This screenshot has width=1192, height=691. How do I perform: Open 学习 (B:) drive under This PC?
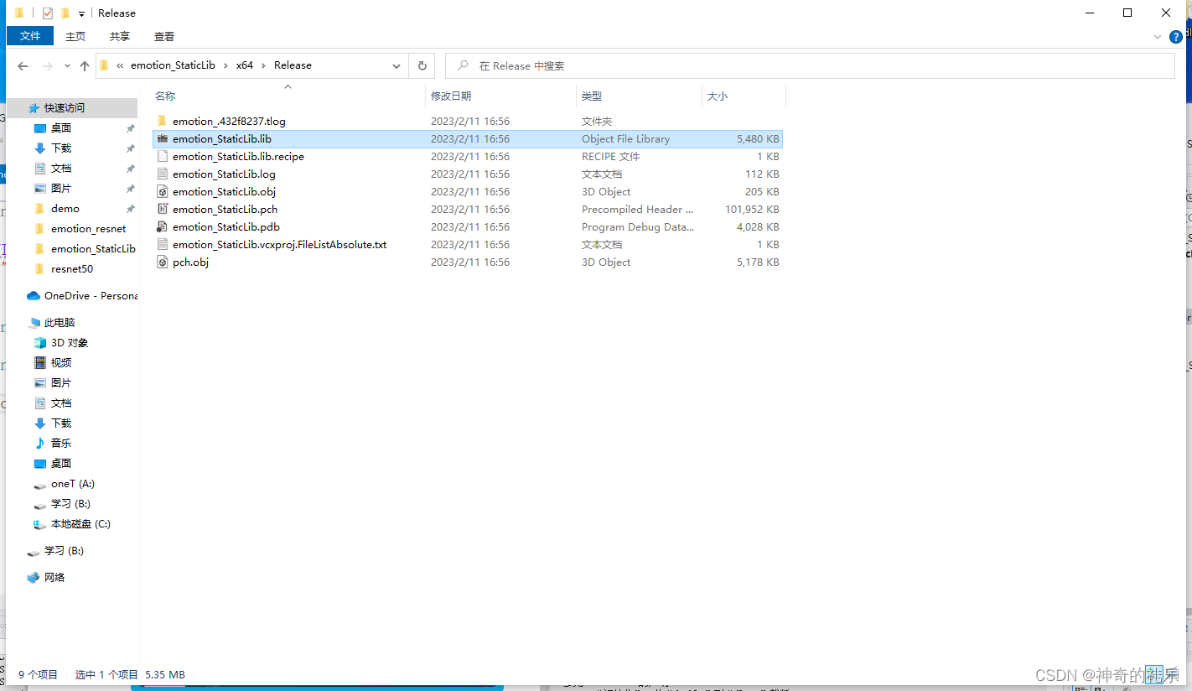70,503
